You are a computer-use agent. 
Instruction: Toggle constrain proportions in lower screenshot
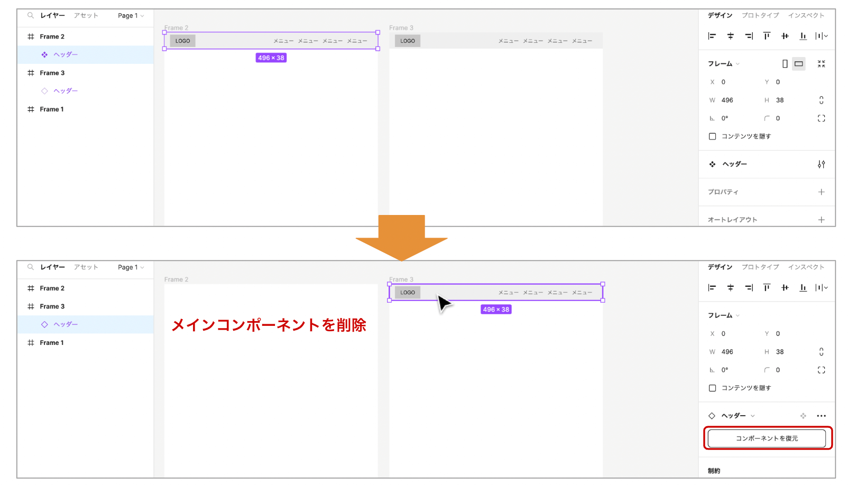click(x=821, y=352)
